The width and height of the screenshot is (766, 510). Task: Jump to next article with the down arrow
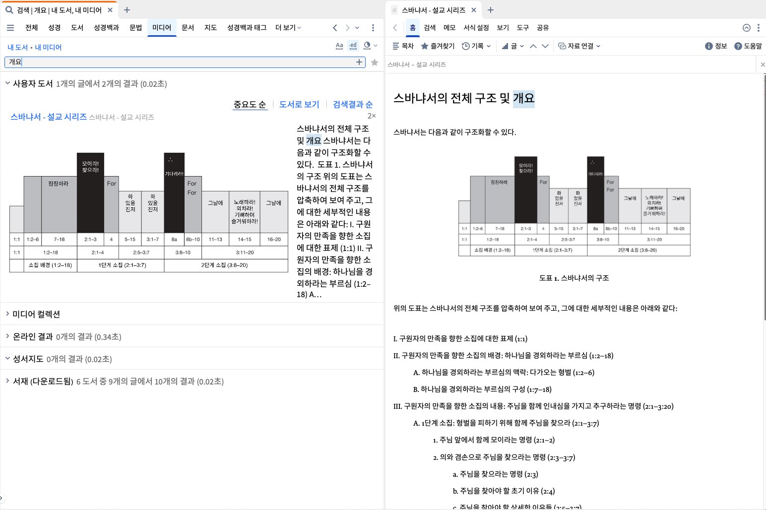tap(545, 46)
